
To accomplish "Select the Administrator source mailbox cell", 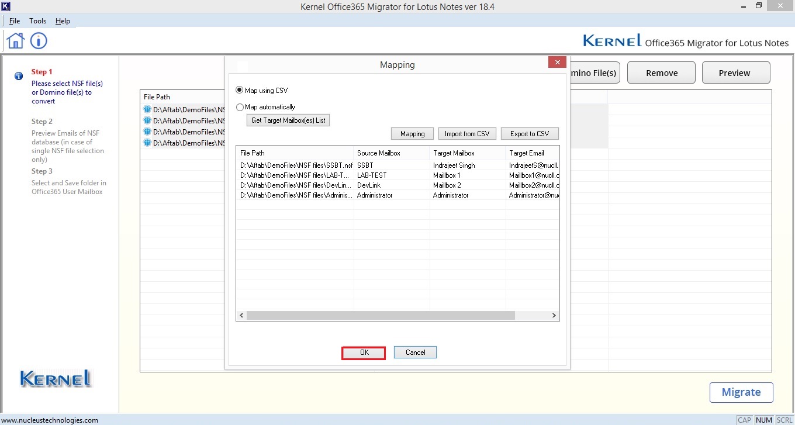I will (392, 195).
